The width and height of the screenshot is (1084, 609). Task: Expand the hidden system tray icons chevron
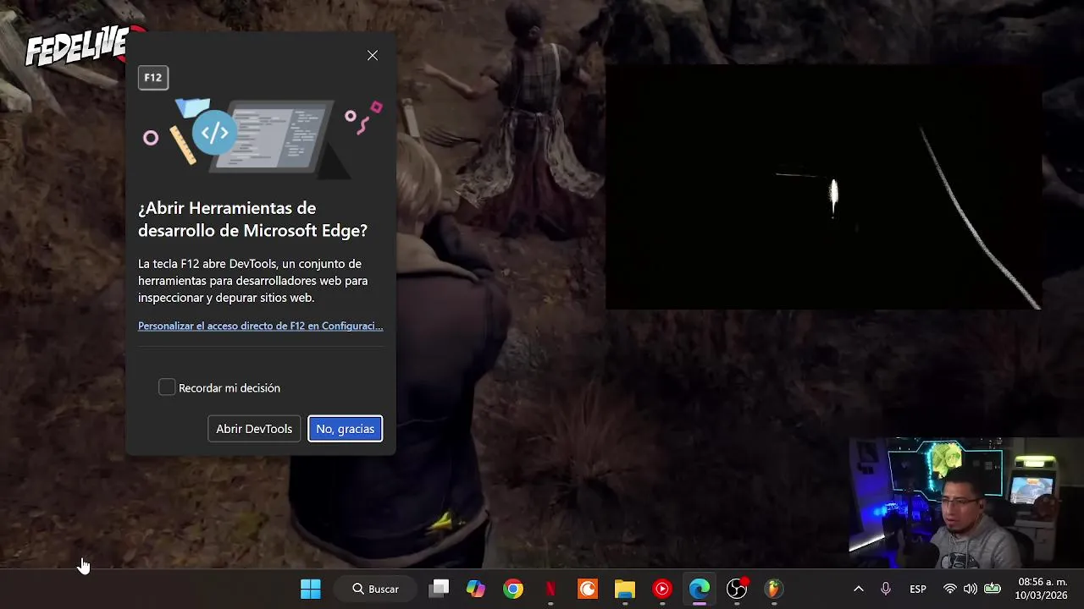858,589
